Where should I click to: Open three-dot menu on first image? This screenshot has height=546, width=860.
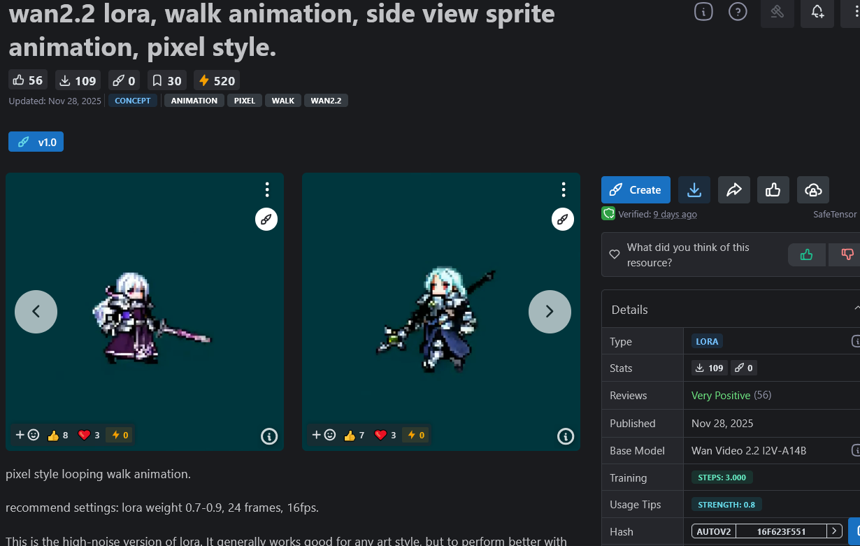[267, 189]
